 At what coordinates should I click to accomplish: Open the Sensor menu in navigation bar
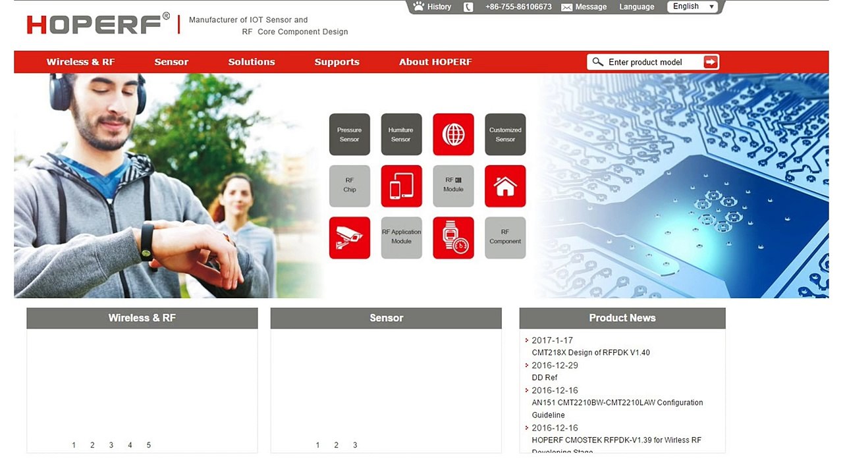(x=171, y=62)
